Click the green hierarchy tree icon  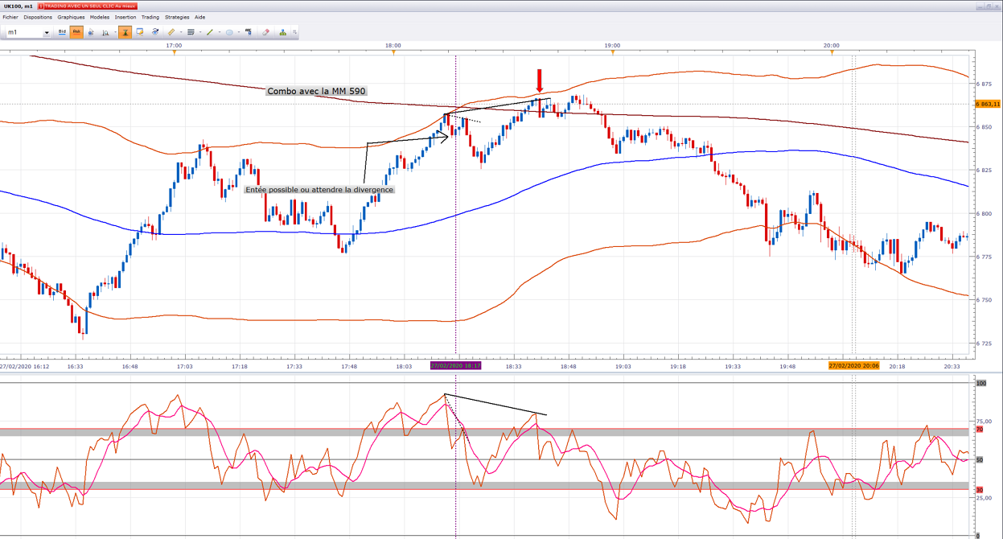click(x=283, y=32)
